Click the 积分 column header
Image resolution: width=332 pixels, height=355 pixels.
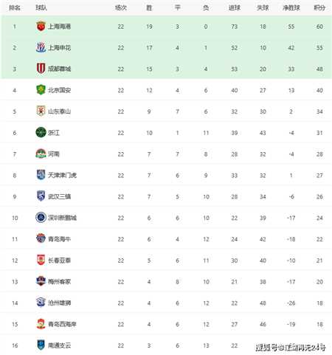(319, 7)
